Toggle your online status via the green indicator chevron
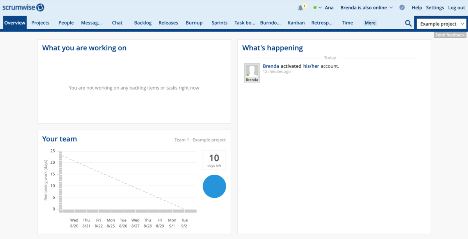 point(321,7)
